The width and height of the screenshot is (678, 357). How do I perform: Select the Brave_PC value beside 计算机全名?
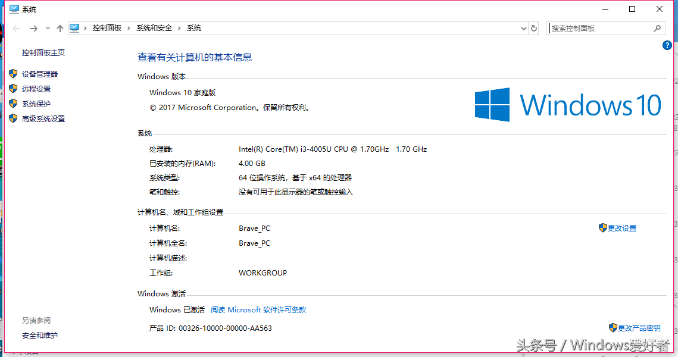(x=254, y=243)
